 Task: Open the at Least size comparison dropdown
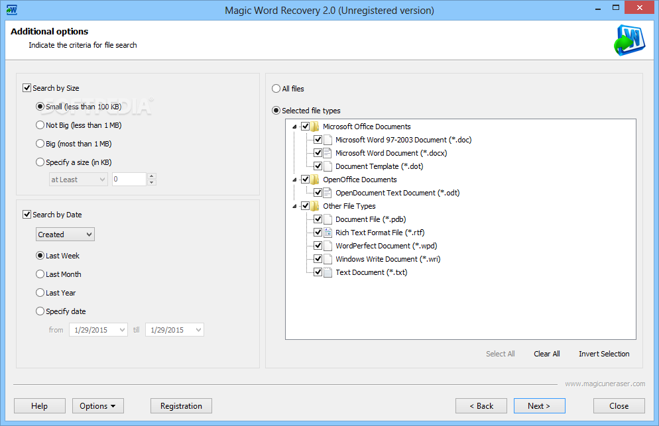click(x=78, y=180)
